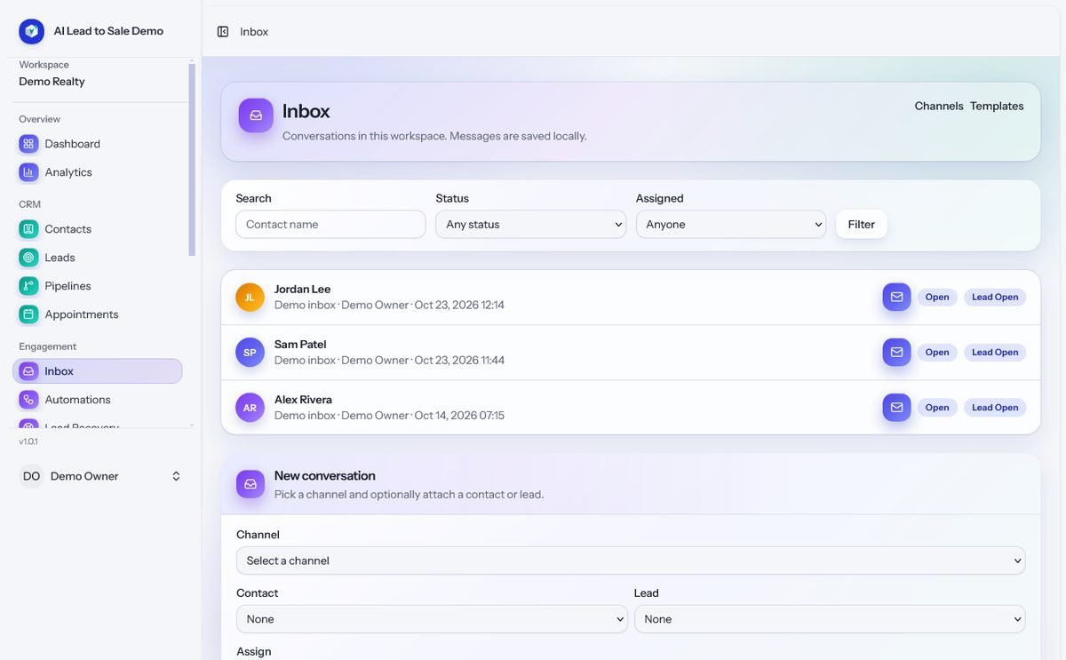Click the mail channel icon for Jordan Lee
The height and width of the screenshot is (660, 1066).
896,297
